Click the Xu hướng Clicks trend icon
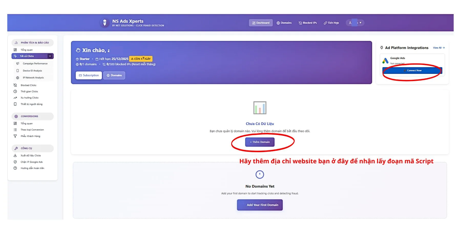The height and width of the screenshot is (230, 461). [x=15, y=98]
